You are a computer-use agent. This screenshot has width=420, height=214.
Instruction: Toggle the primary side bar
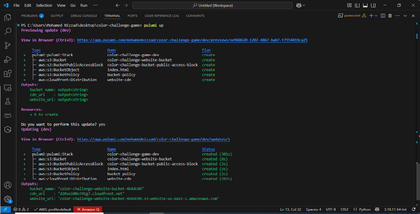tap(357, 5)
